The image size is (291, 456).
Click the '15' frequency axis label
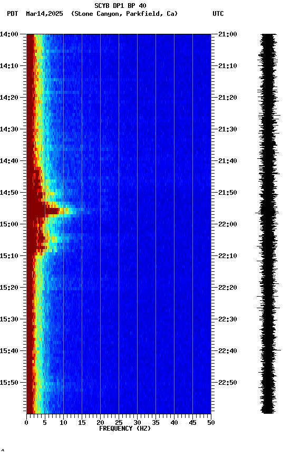[x=82, y=423]
